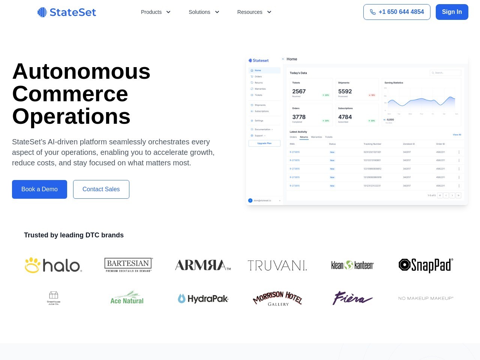
Task: Expand the Resources dropdown menu
Action: tap(254, 12)
